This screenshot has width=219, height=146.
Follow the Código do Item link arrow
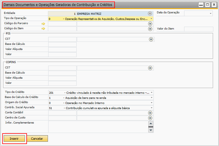coord(43,28)
